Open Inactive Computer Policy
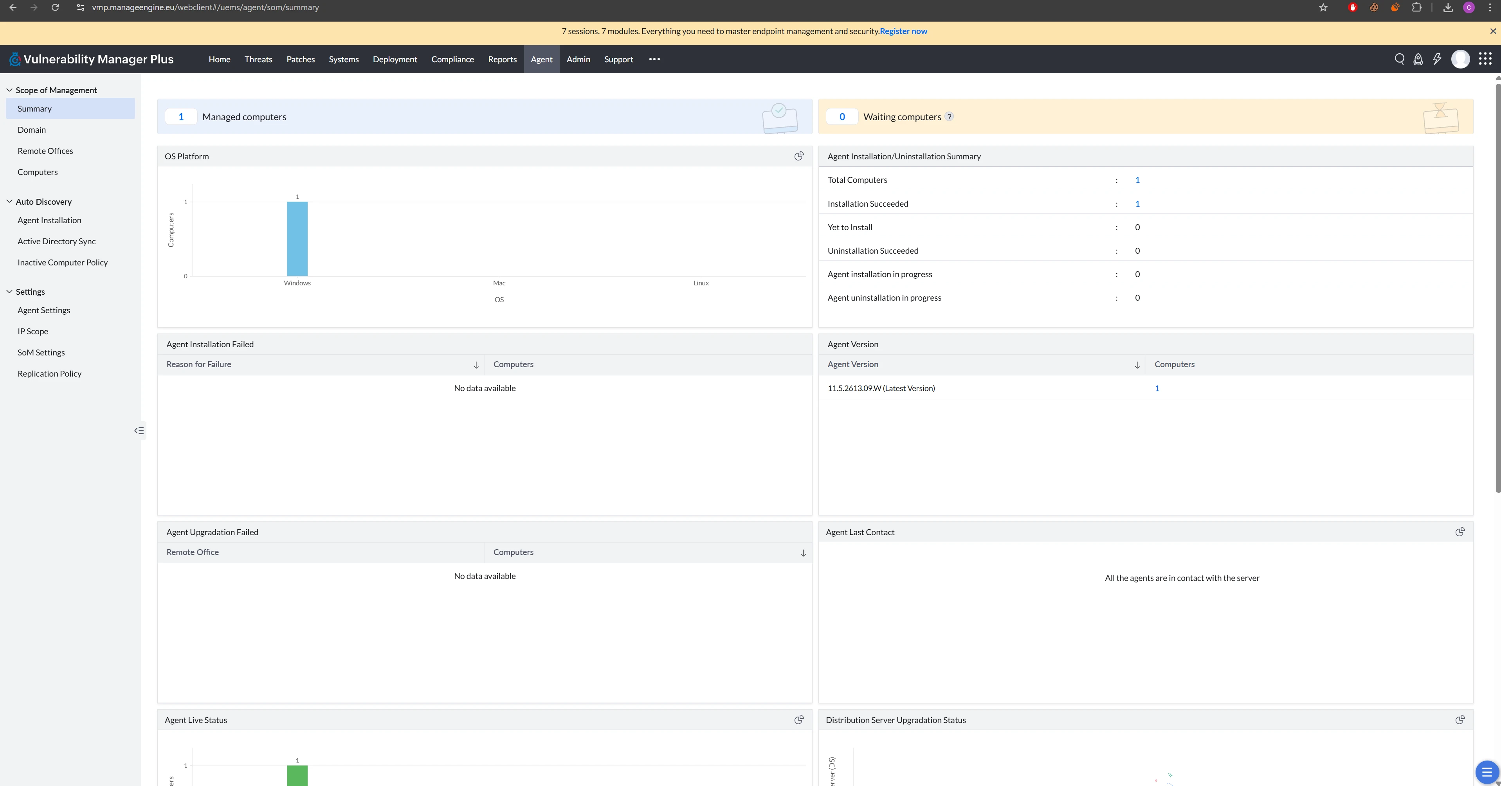 pos(63,262)
